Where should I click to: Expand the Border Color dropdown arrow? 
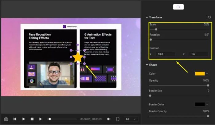[x=207, y=104]
